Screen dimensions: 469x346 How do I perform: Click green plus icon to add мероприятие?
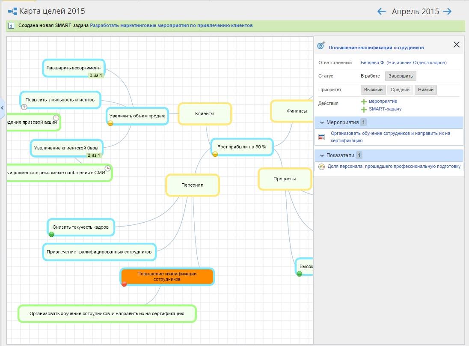coord(364,101)
